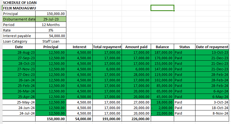Select the 8-Nov-24 repayment date cell
Viewport: 231px width, 124px height.
coord(212,113)
